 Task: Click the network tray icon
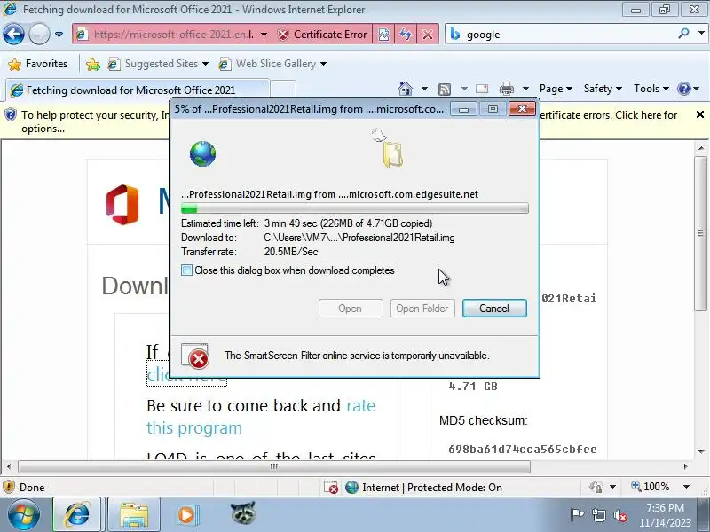pyautogui.click(x=598, y=515)
